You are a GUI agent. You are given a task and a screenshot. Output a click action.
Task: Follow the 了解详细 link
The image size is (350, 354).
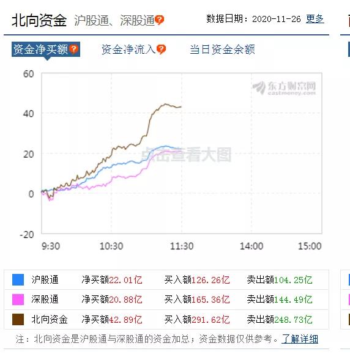(300, 339)
